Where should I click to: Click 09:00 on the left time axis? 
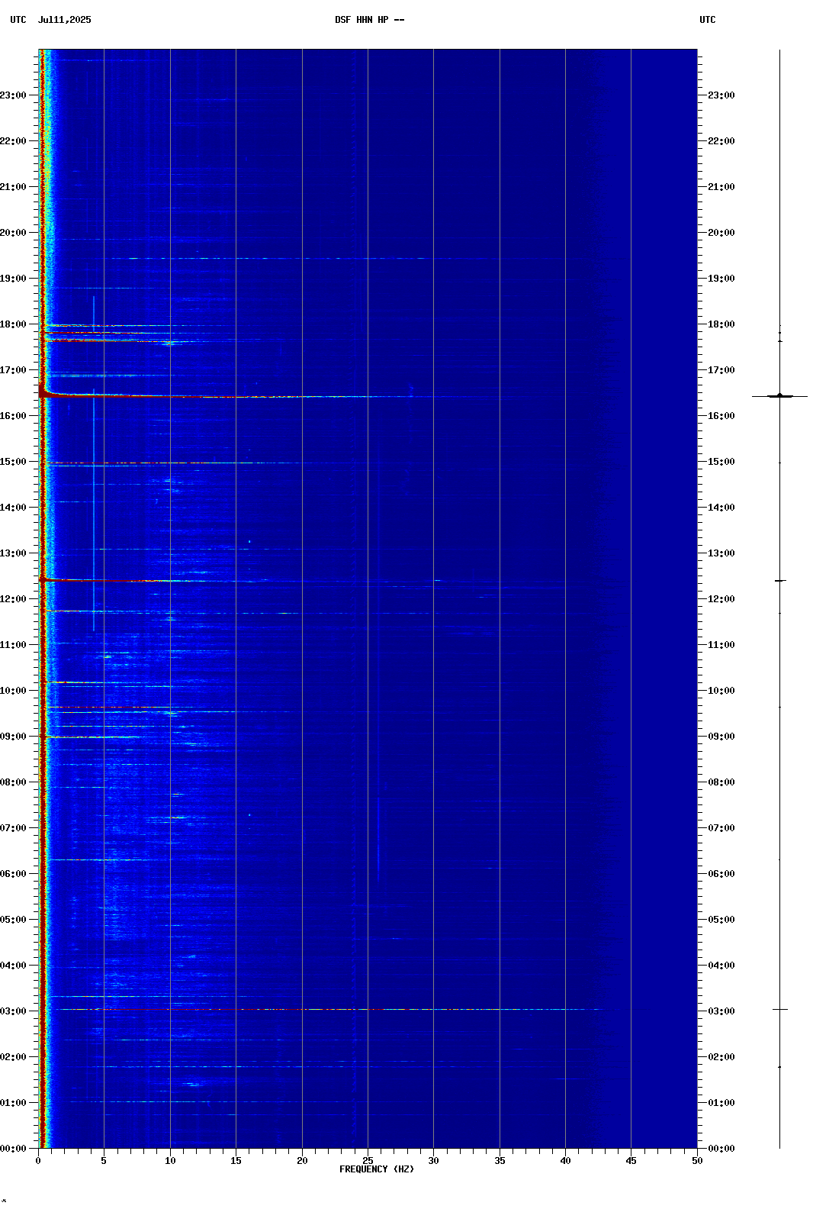point(13,737)
